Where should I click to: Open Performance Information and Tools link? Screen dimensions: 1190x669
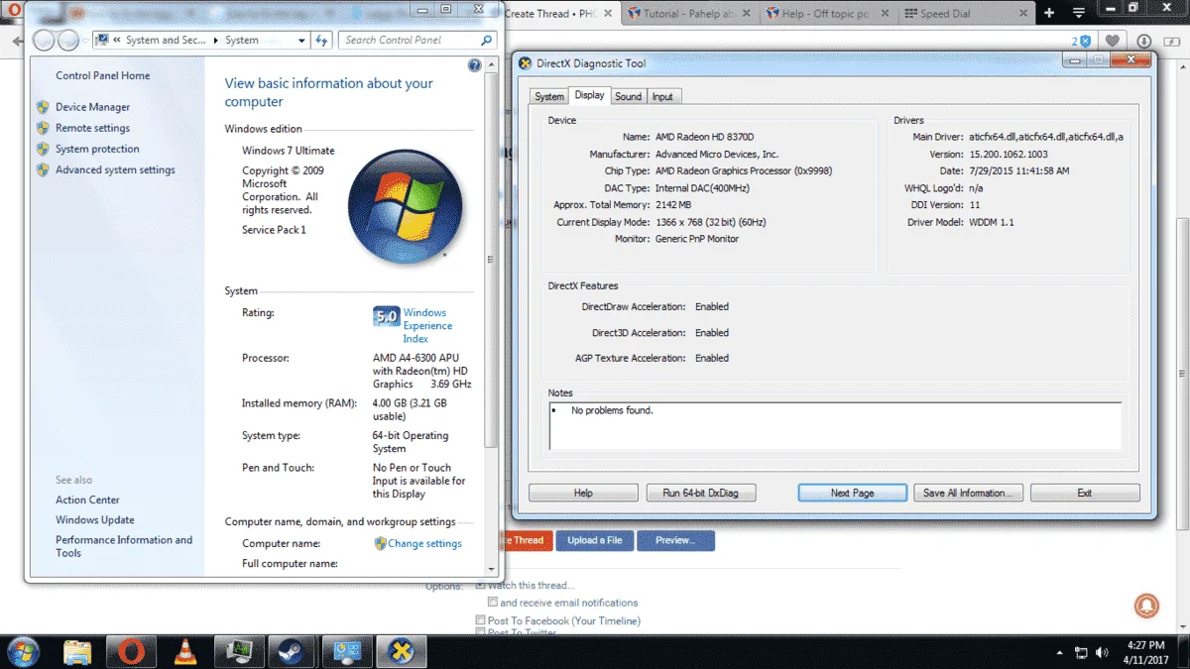click(x=124, y=546)
